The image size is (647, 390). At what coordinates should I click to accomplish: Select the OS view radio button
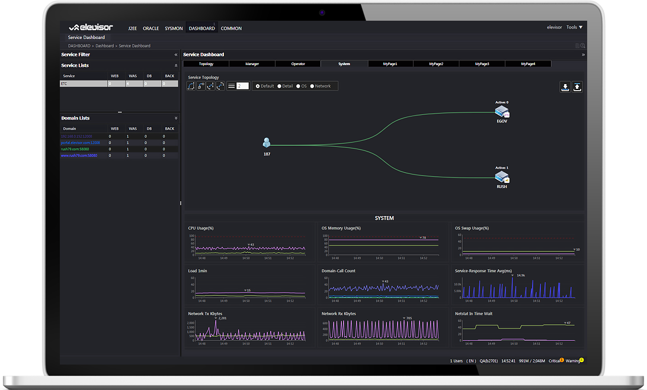coord(298,86)
